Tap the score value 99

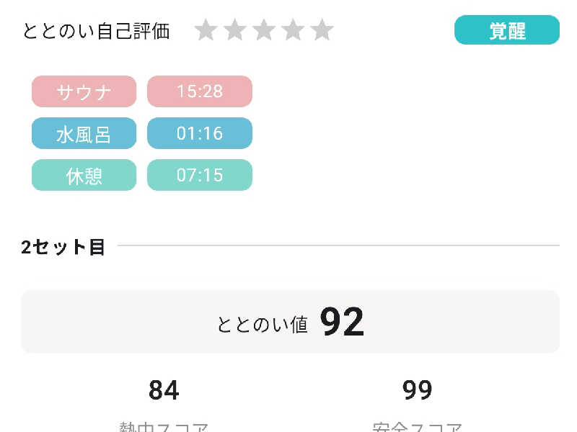[x=417, y=390]
